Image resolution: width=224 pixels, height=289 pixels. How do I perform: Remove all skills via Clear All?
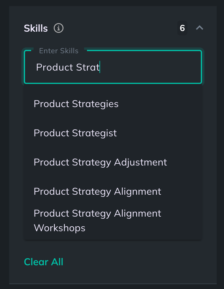pos(44,262)
